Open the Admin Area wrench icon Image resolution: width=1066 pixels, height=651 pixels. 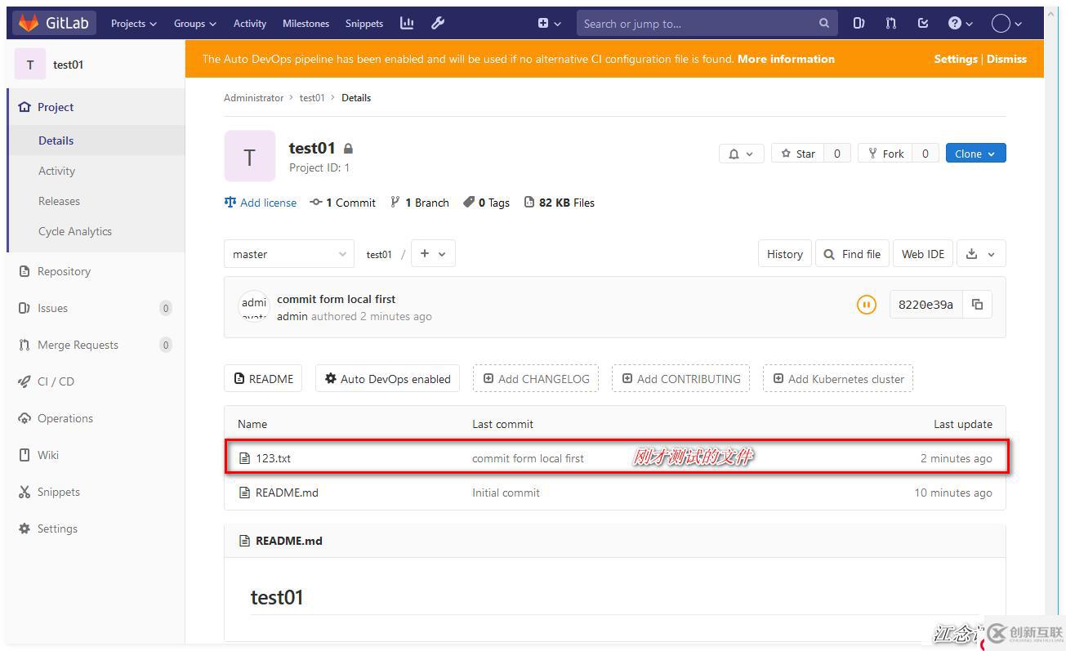[438, 23]
